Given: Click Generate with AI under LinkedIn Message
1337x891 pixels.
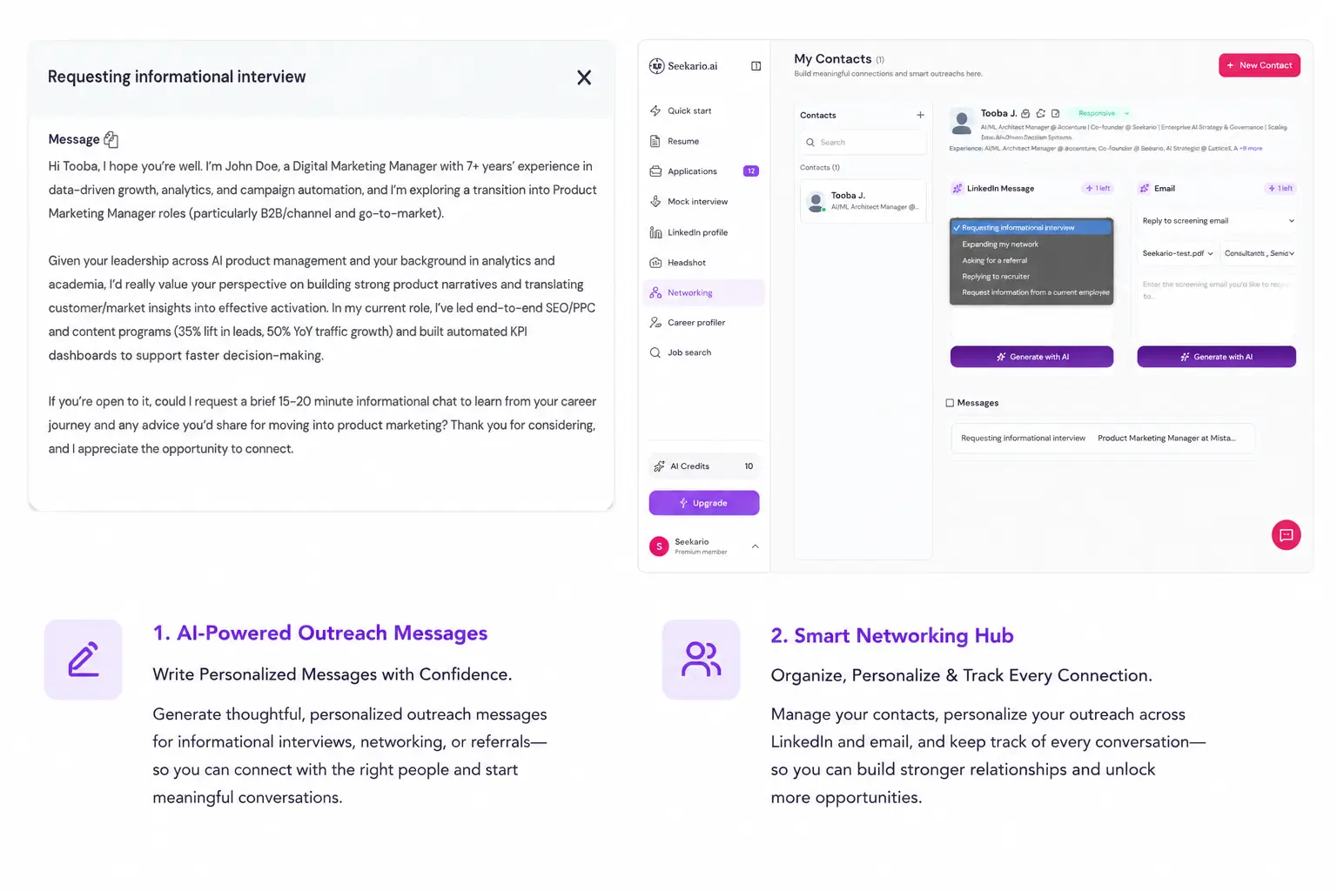Looking at the screenshot, I should click(1031, 357).
